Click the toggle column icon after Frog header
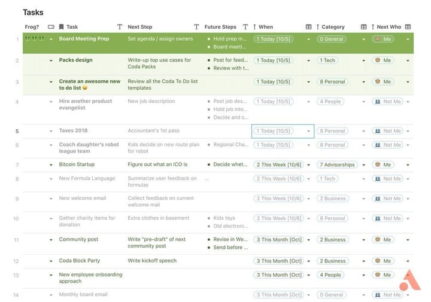 (x=51, y=27)
